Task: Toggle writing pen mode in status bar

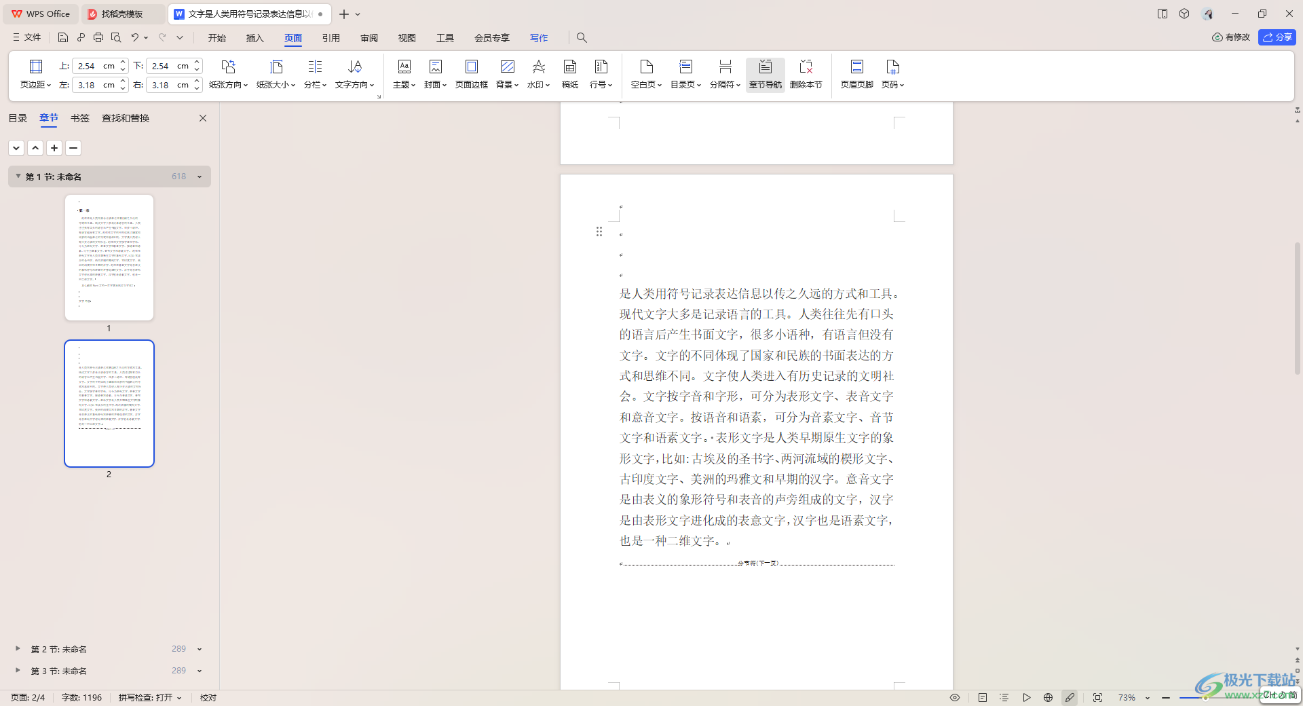Action: click(1070, 697)
